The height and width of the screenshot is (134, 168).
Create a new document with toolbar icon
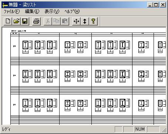tap(8, 21)
